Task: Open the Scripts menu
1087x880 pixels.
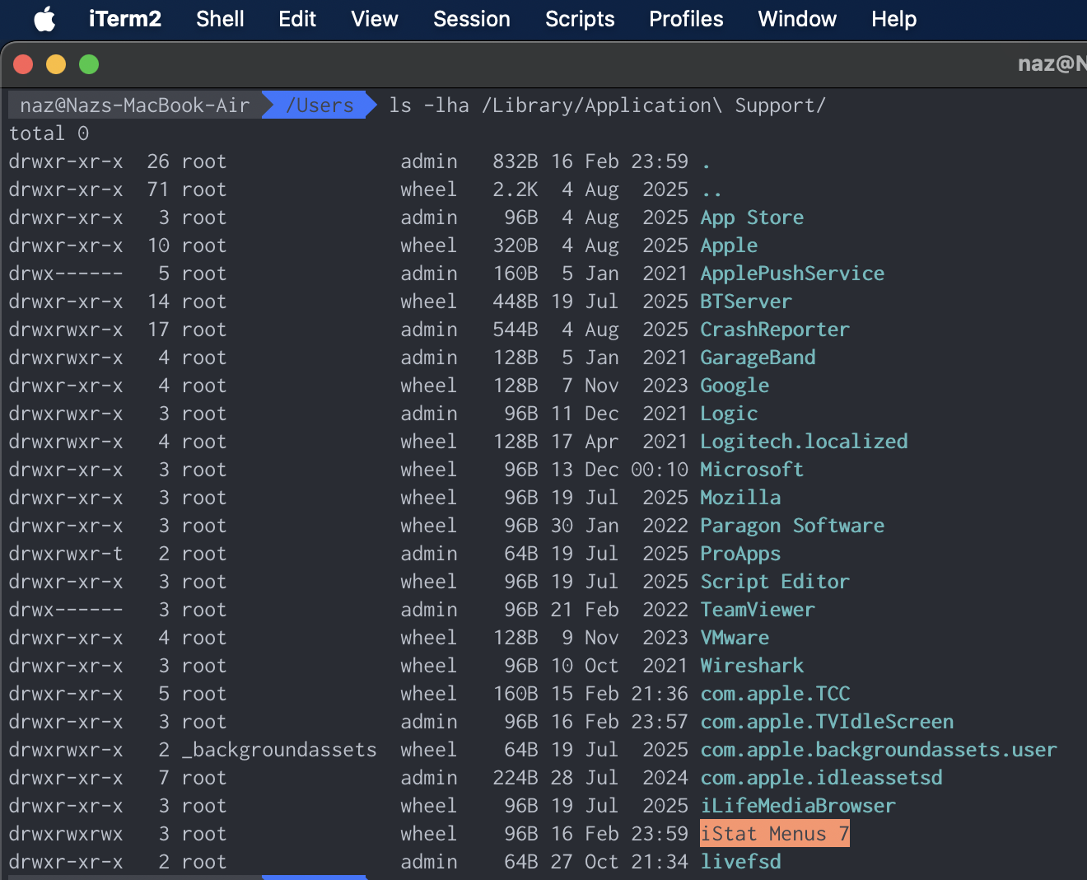Action: pos(580,19)
